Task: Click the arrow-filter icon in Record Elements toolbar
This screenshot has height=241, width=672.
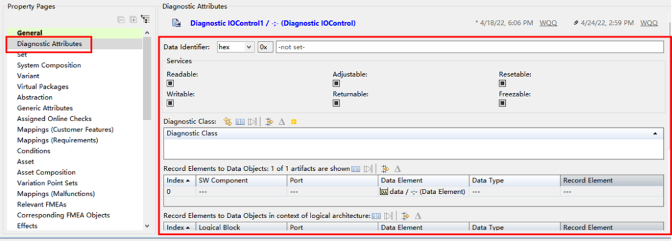Action: tap(385, 169)
